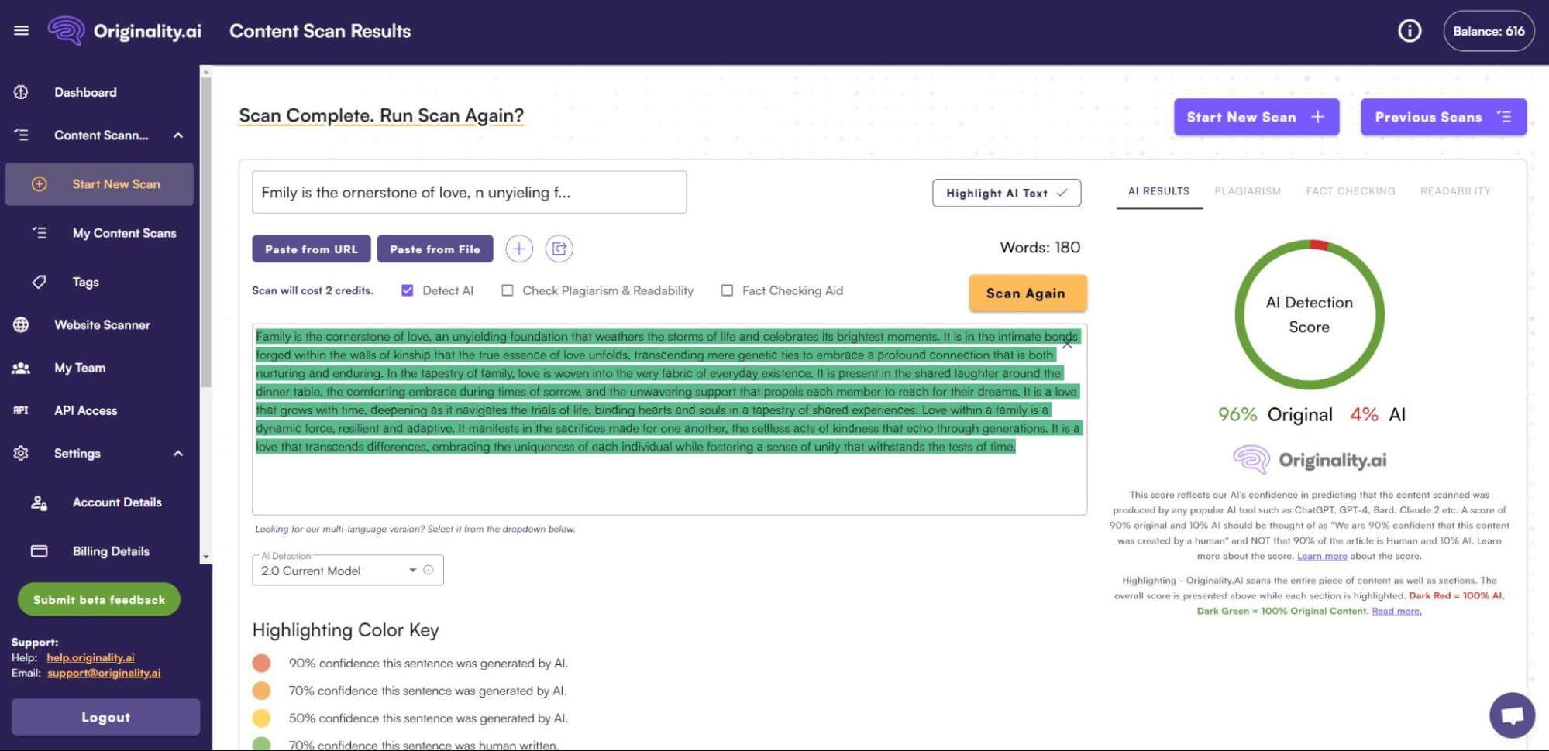
Task: Collapse the Content Scanner section chevron
Action: click(x=178, y=135)
